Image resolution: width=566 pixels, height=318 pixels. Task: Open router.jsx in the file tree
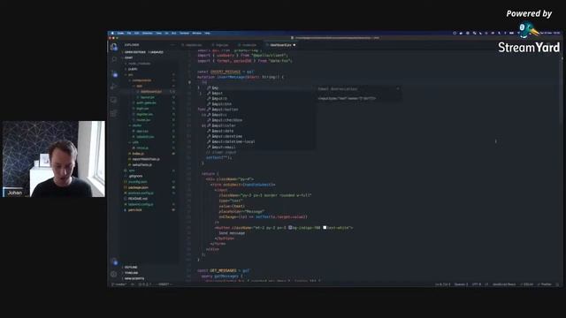pos(143,120)
